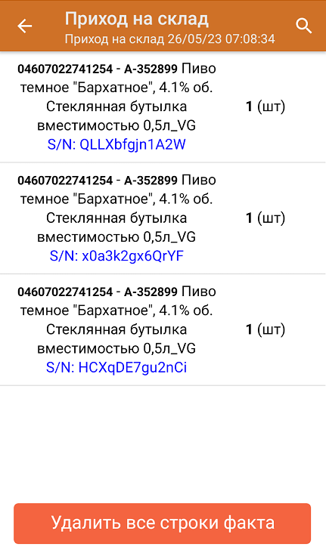
Task: Click the 'Приход на склад' header title
Action: (x=137, y=19)
